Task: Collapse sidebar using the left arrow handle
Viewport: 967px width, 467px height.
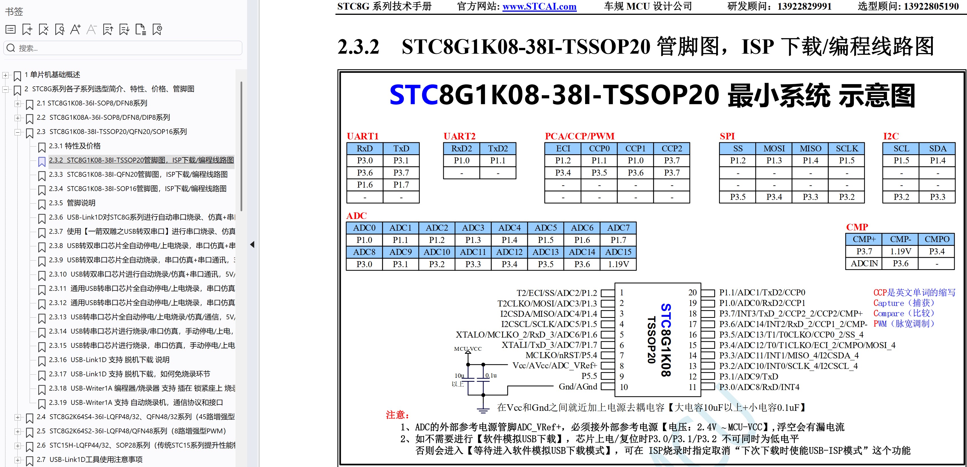Action: (x=252, y=244)
